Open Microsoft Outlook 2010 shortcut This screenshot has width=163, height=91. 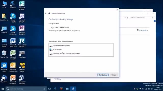(13, 67)
